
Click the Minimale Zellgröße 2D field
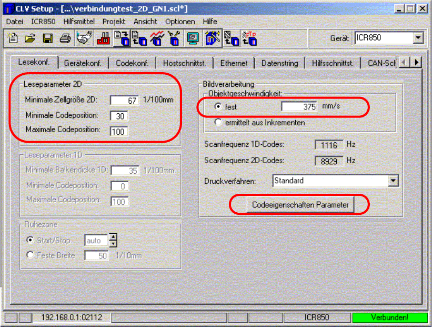(125, 101)
